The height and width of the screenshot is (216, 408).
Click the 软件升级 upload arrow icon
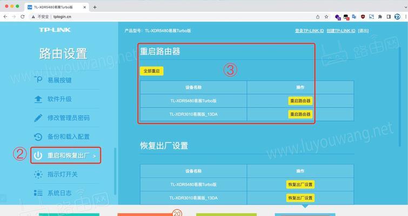coord(38,99)
